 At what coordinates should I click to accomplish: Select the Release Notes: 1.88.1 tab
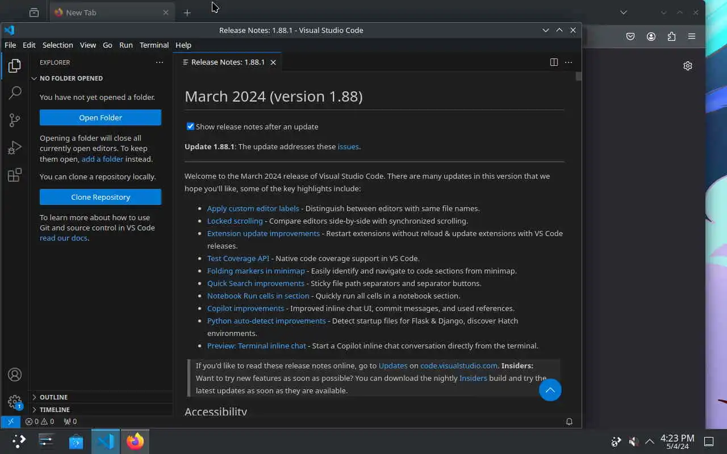[x=227, y=62]
